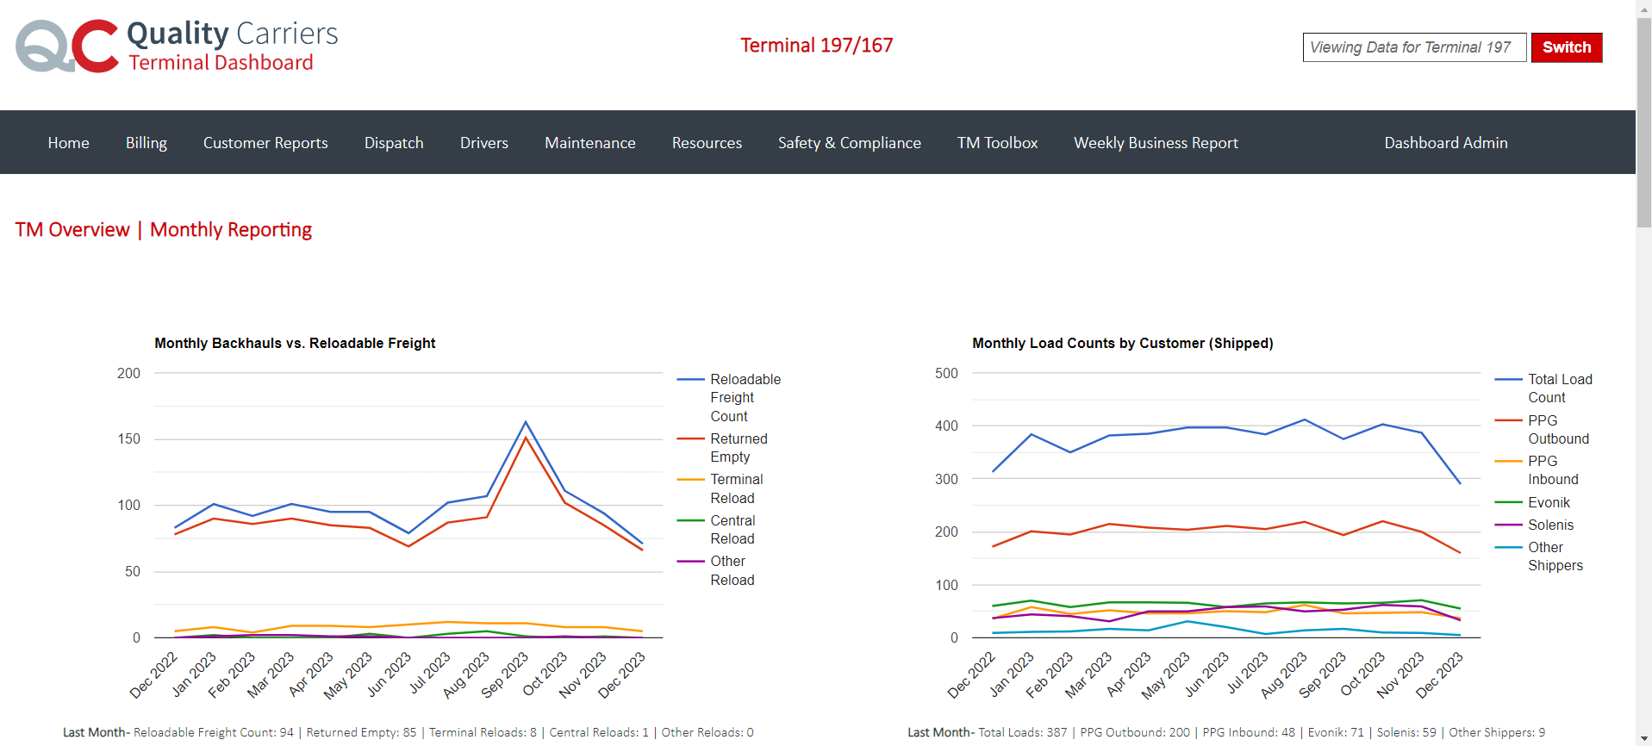Click the scrollbar up arrow
The height and width of the screenshot is (746, 1652).
(x=1644, y=8)
